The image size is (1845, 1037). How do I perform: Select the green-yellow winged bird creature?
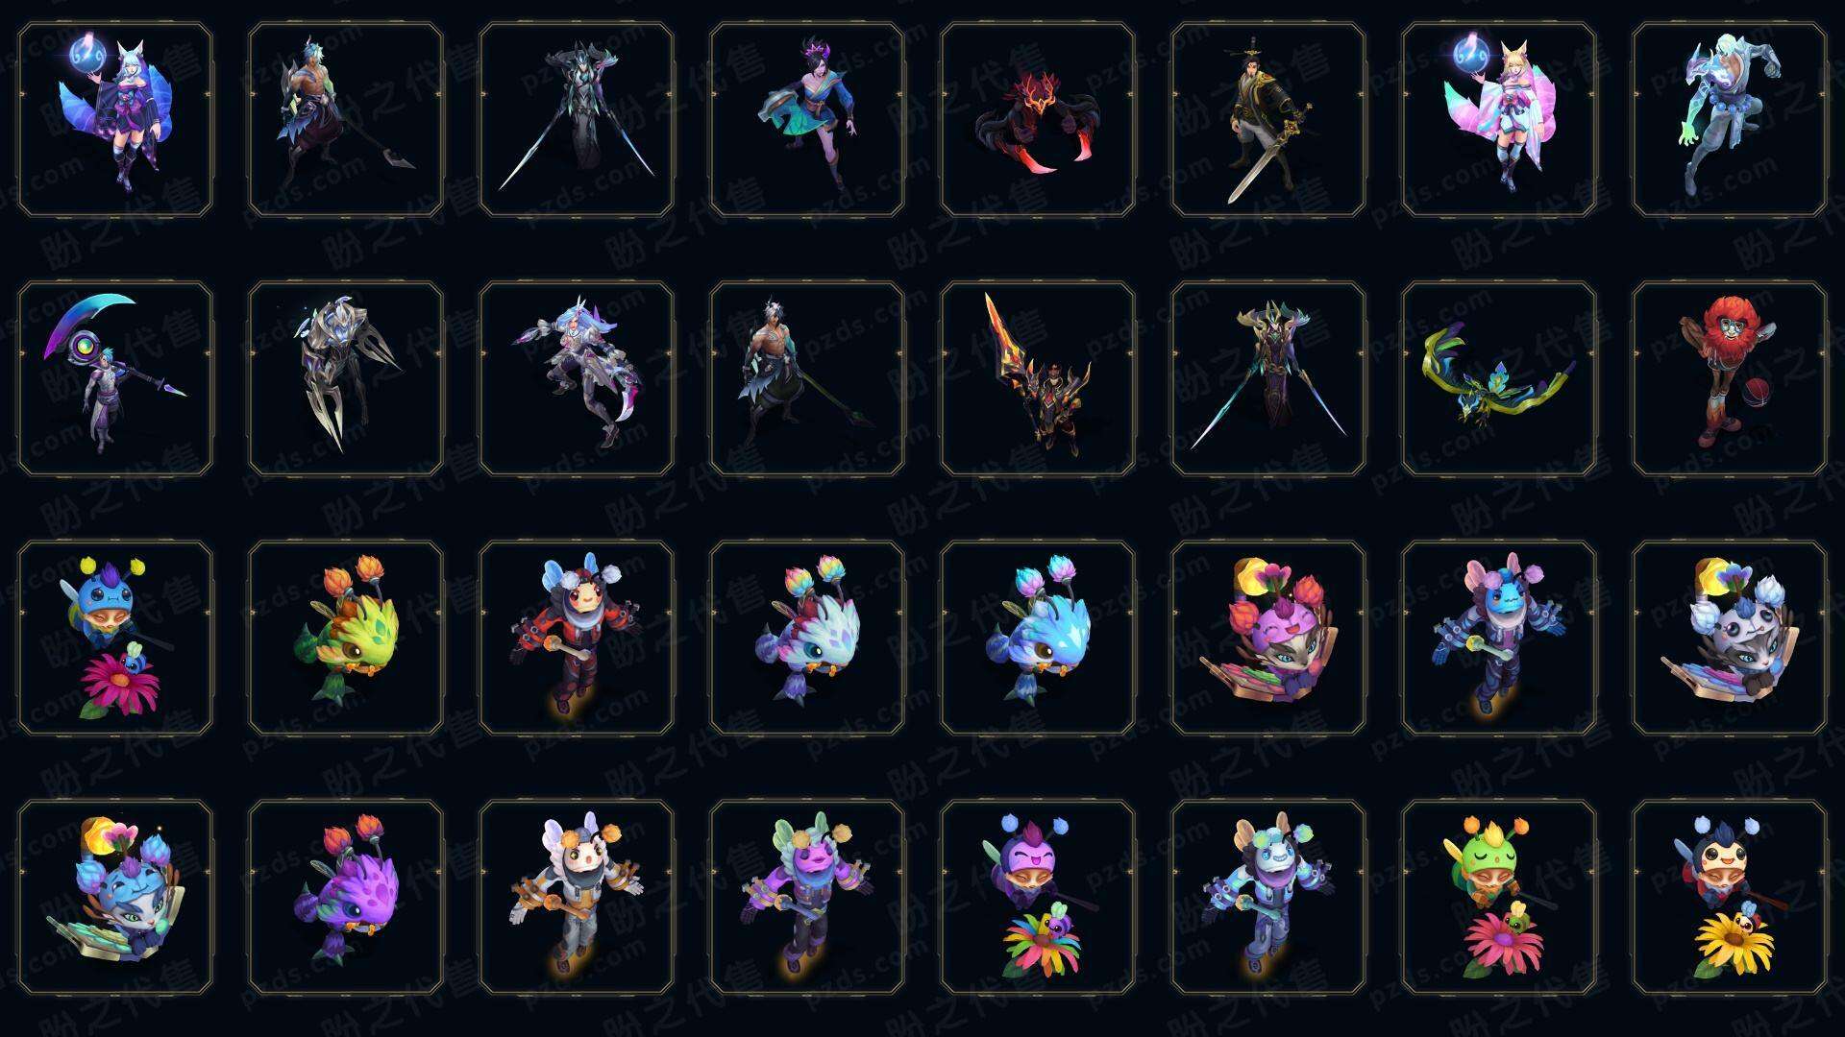[x=1499, y=378]
